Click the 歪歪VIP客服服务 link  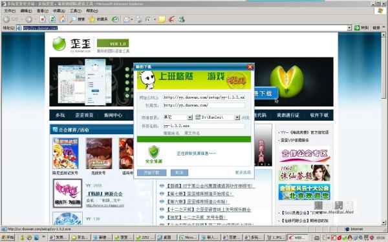[295, 140]
